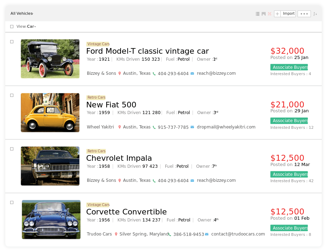This screenshot has width=327, height=252.
Task: Expand the All Vehicles dropdown
Action: (21, 14)
